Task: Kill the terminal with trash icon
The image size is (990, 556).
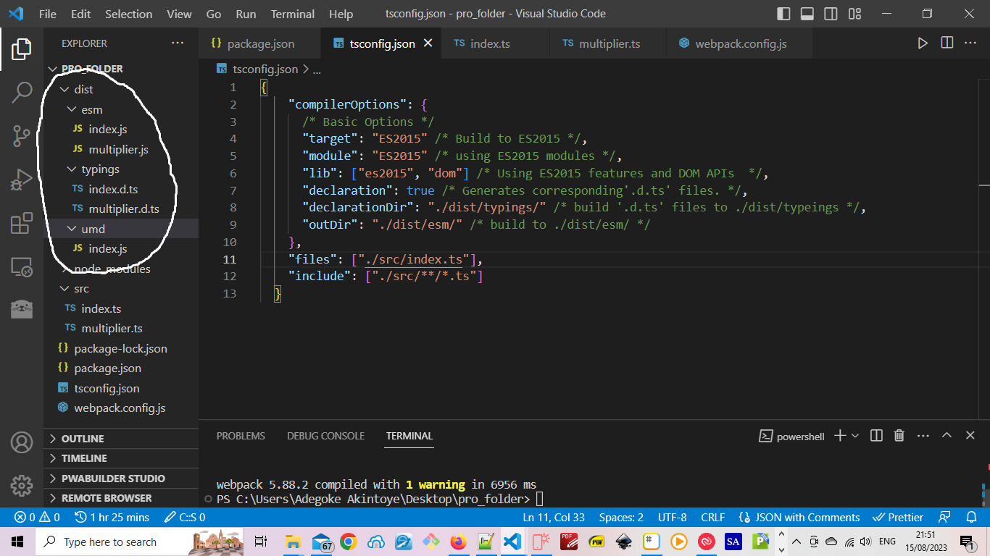Action: click(x=899, y=436)
